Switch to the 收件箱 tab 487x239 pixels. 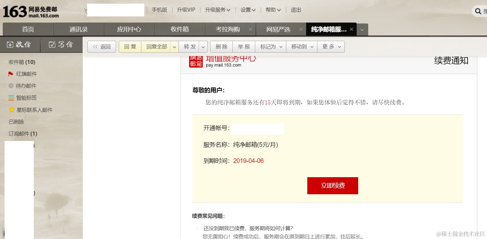(180, 29)
